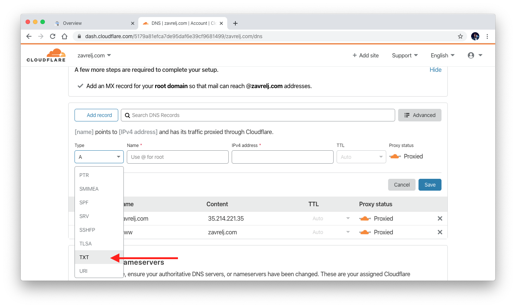Open a new browser tab
This screenshot has height=308, width=516.
(235, 23)
